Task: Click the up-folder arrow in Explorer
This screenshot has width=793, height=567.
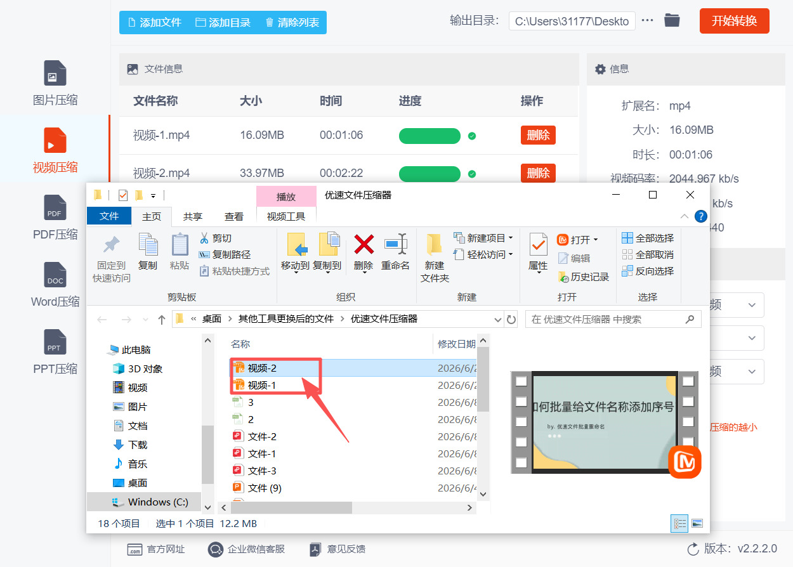Action: [x=162, y=319]
